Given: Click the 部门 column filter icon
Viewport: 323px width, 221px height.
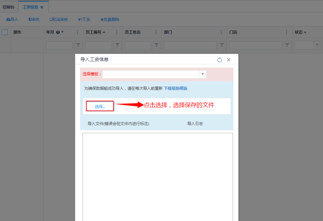Looking at the screenshot, I should point(222,45).
